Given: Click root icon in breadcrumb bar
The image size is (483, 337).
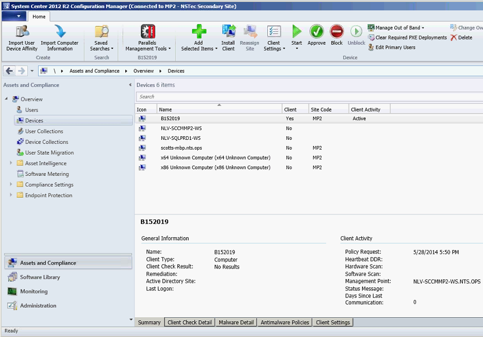Looking at the screenshot, I should (x=44, y=71).
